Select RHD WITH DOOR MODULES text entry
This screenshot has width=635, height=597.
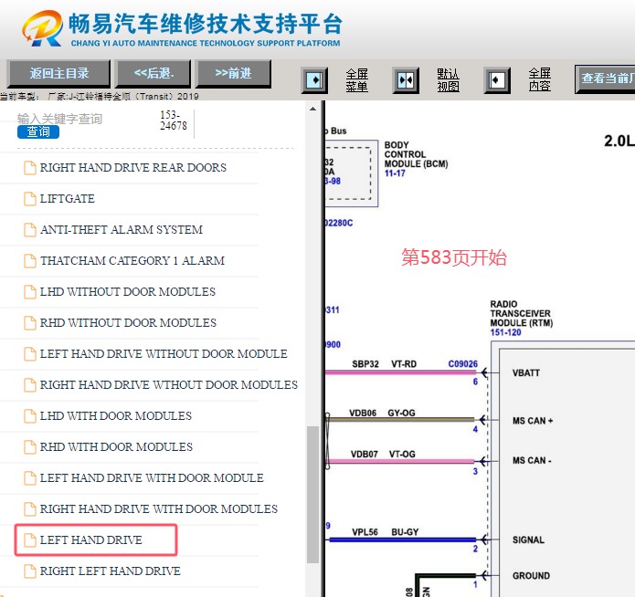pyautogui.click(x=116, y=447)
